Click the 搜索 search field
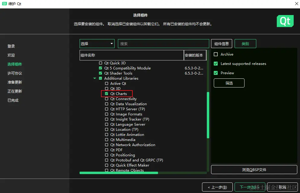Viewport: 300px width, 193px height. (163, 44)
